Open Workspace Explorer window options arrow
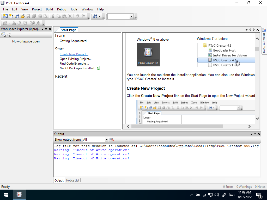Screen dimensions: 267x200 coord(42,29)
